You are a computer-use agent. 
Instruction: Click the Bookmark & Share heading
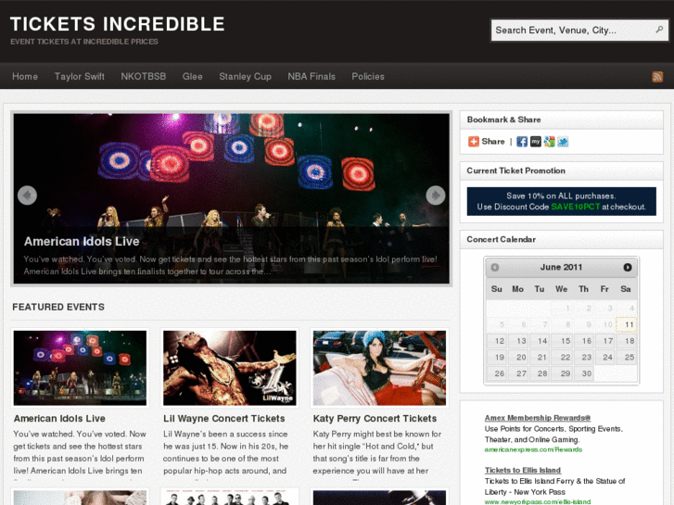(x=503, y=120)
